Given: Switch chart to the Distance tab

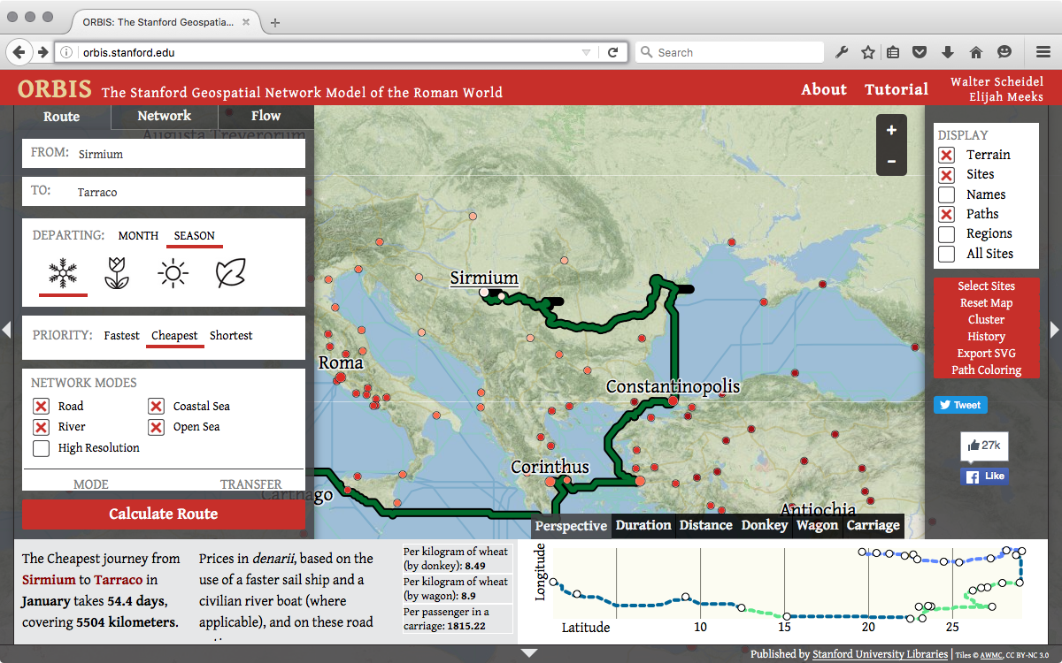Looking at the screenshot, I should pos(705,525).
